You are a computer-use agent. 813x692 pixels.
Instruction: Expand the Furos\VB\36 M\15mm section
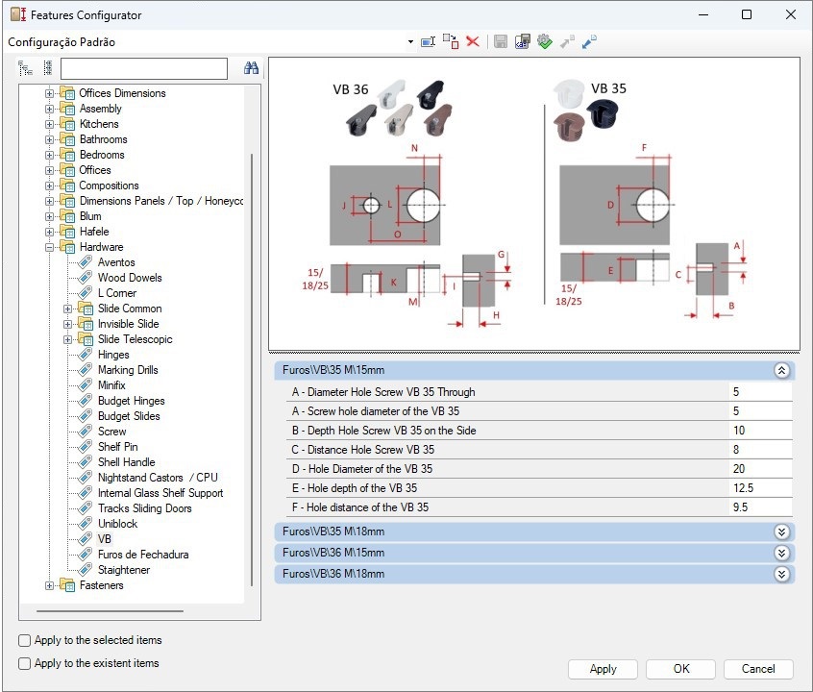[782, 553]
